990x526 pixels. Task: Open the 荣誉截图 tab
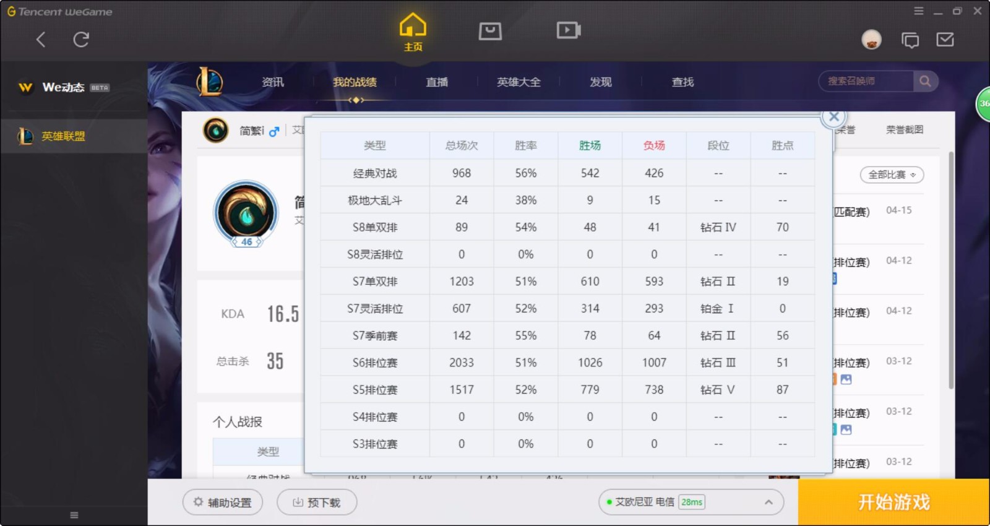(x=905, y=130)
